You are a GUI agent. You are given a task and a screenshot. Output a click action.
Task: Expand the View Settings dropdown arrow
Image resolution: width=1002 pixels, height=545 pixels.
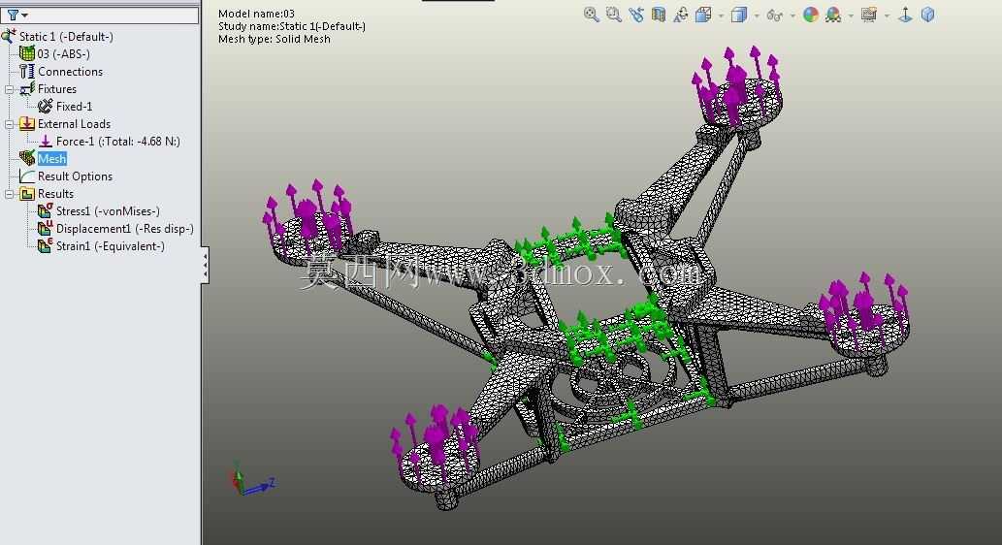pyautogui.click(x=887, y=16)
